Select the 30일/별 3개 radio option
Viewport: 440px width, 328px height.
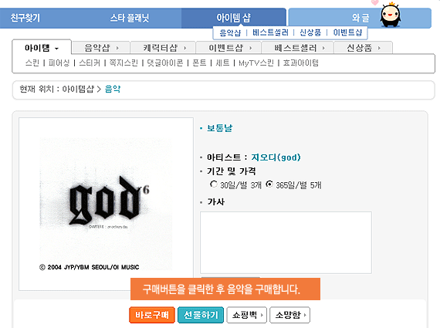point(214,184)
